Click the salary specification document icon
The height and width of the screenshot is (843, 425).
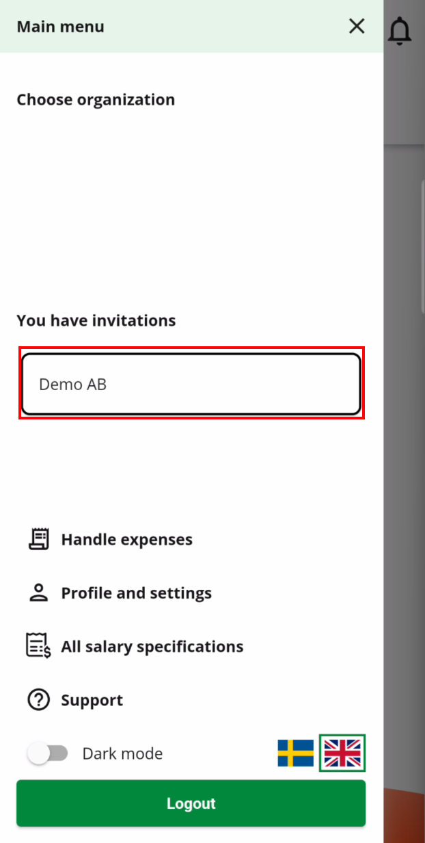pyautogui.click(x=38, y=646)
